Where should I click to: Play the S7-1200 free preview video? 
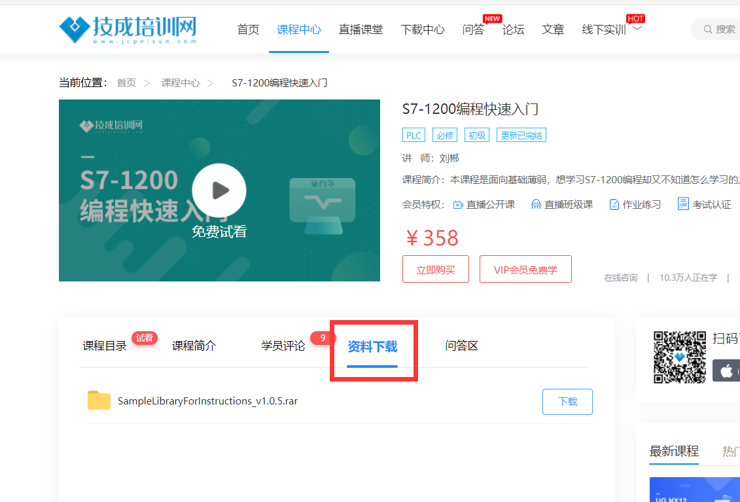[x=219, y=190]
